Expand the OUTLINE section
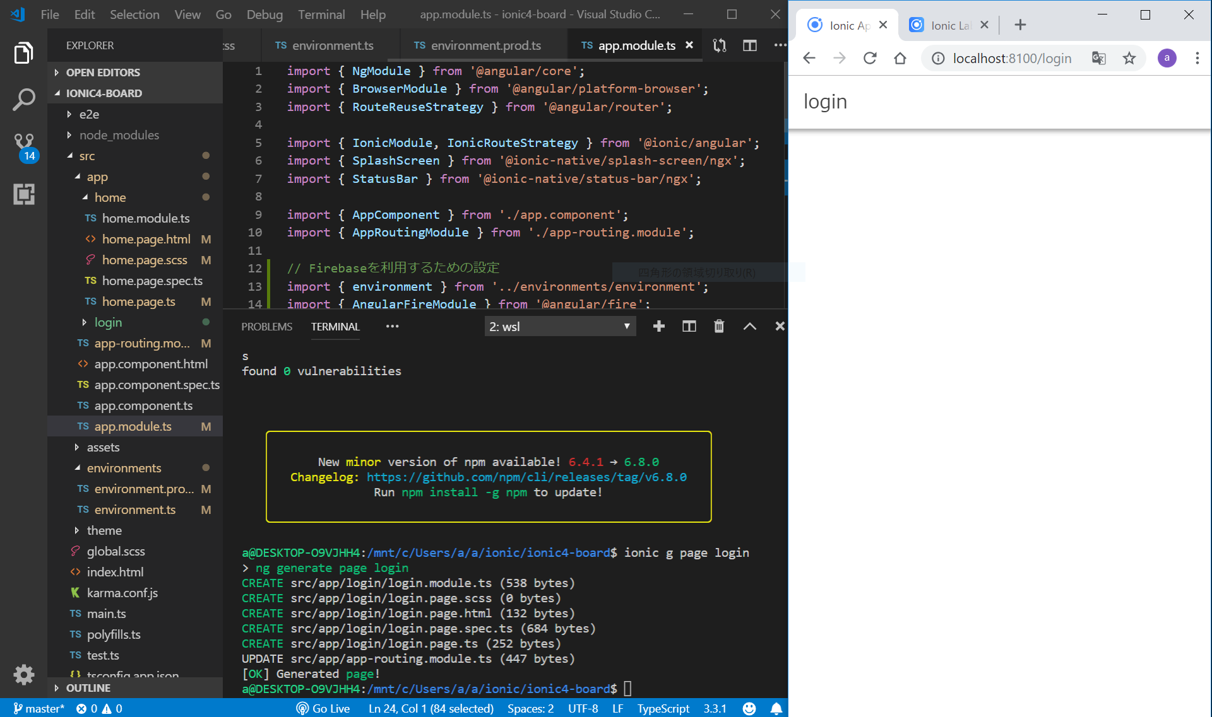Screen dimensions: 1212x717 click(88, 688)
